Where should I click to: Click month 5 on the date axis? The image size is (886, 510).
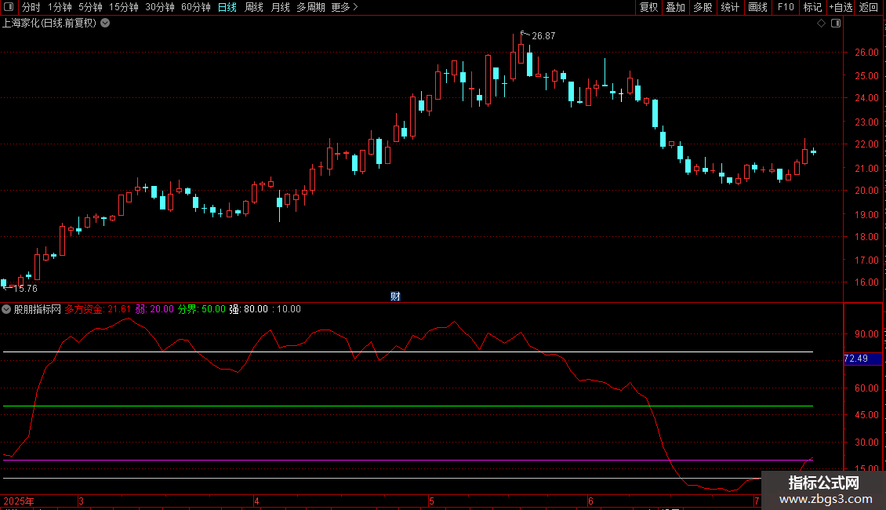[431, 501]
